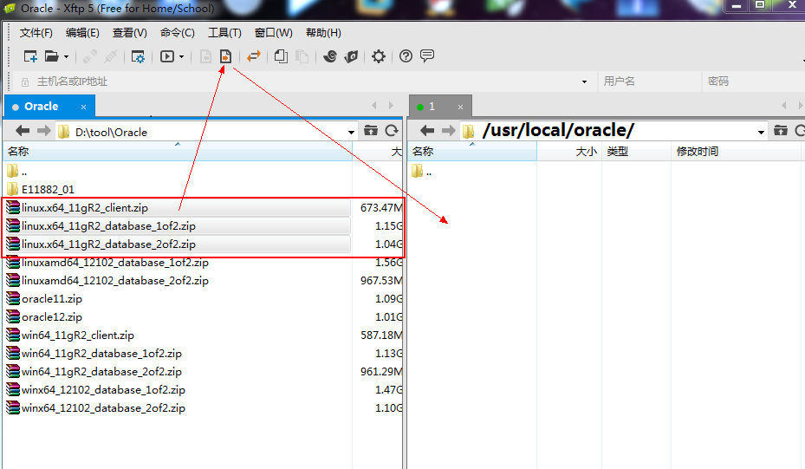Expand the /usr/local/oracle/ path dropdown
The image size is (805, 469).
(x=761, y=132)
